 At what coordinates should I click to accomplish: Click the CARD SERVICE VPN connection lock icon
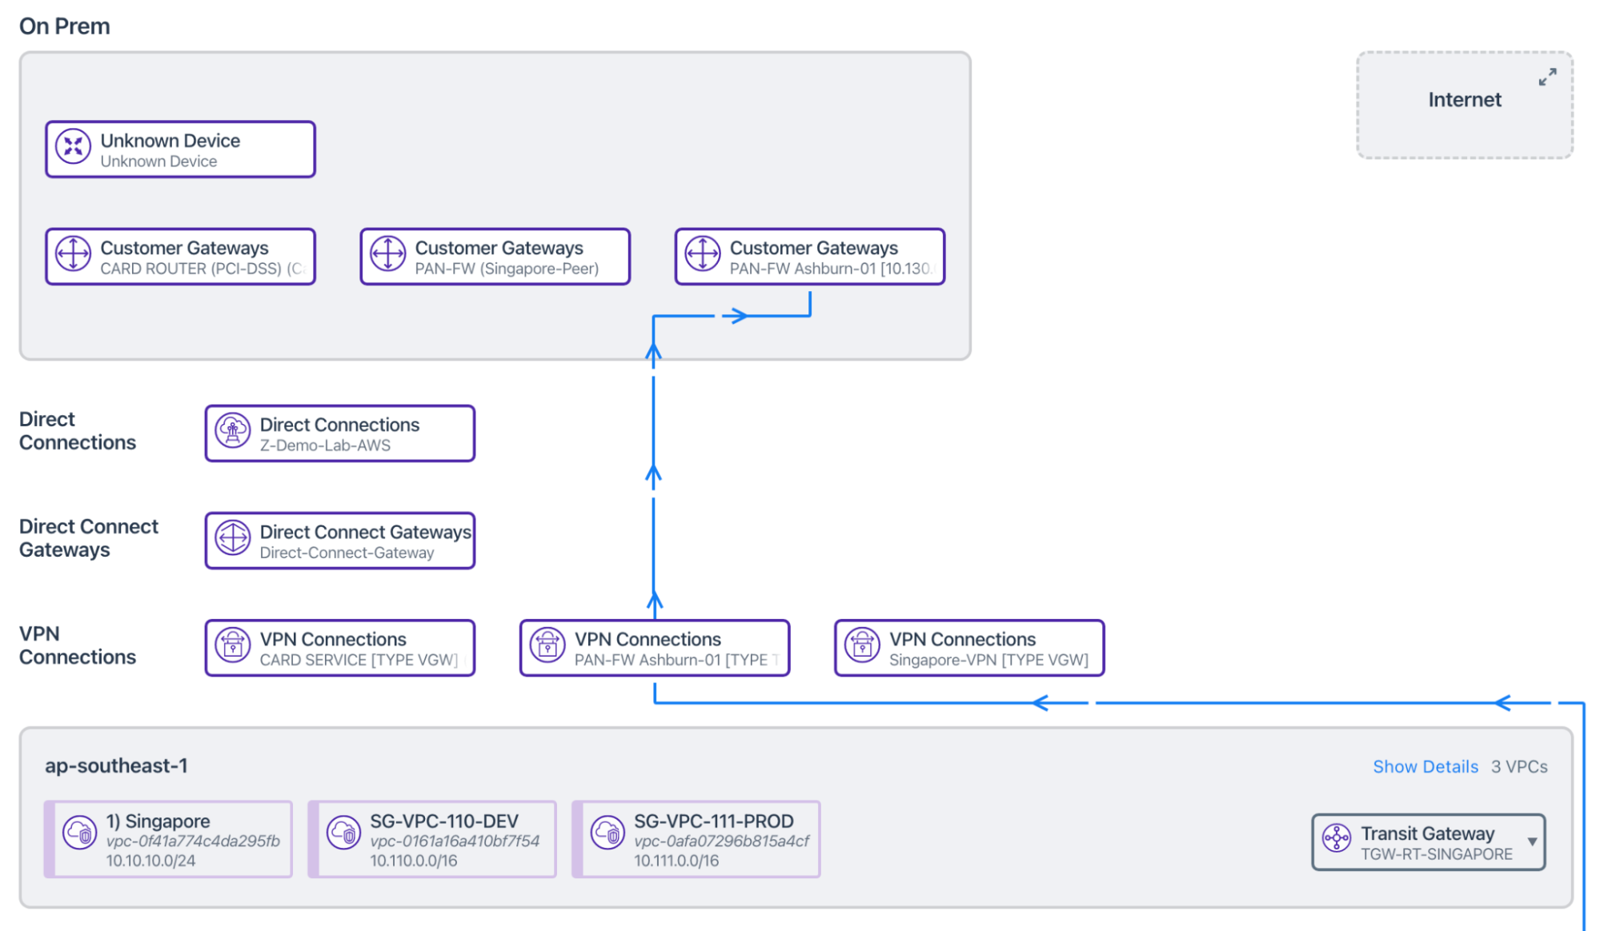[232, 647]
